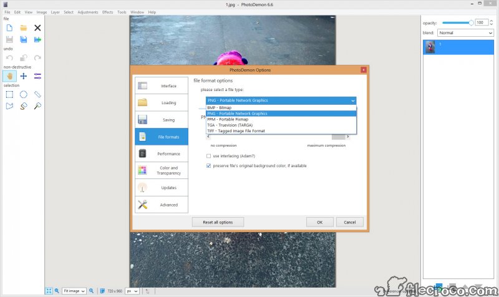
Task: Open the View menu
Action: (x=29, y=12)
